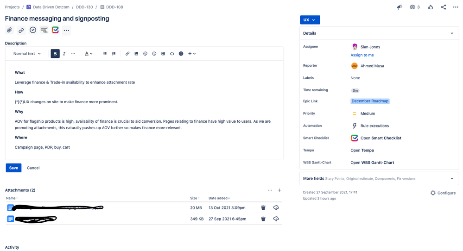
Task: Download the 20 MB attachment
Action: click(276, 207)
